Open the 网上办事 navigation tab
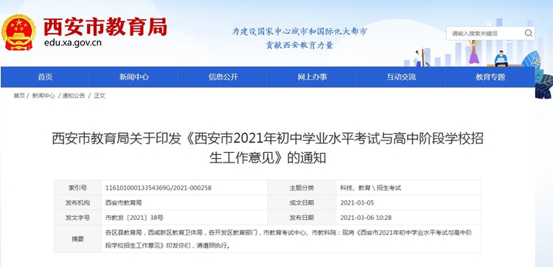The width and height of the screenshot is (553, 267). [x=312, y=77]
